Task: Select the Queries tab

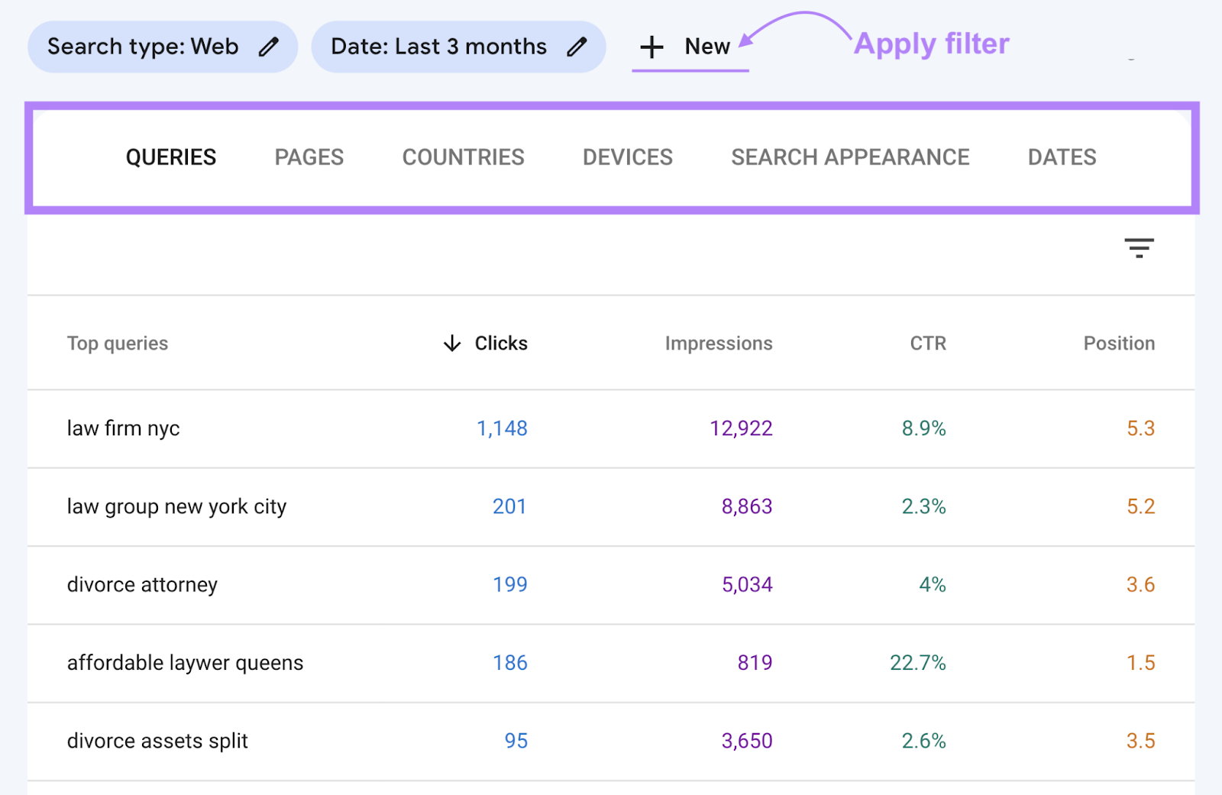Action: (x=171, y=157)
